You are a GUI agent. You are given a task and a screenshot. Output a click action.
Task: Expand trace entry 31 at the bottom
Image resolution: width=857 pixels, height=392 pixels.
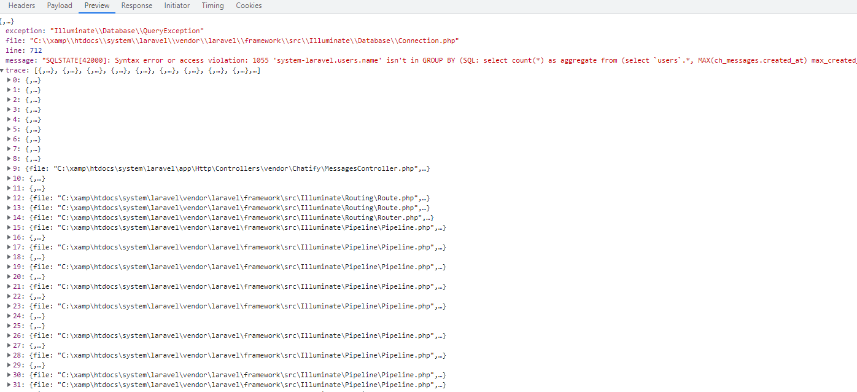9,385
